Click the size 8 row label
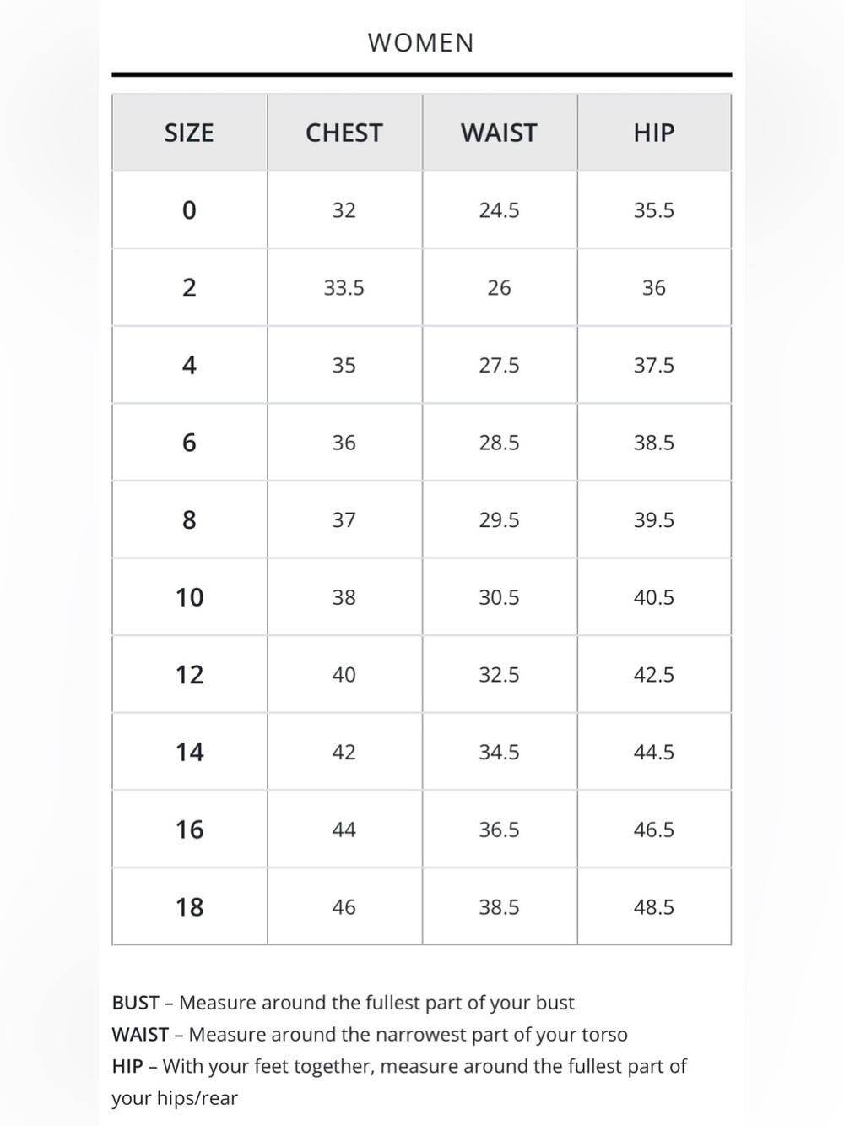Viewport: 844px width, 1126px height. point(189,519)
